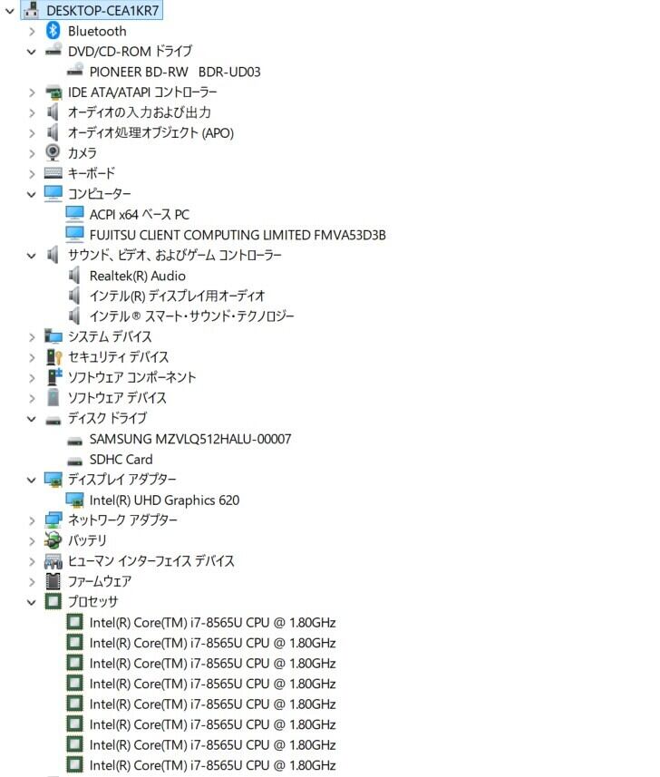Click the PIONEER BD-RW drive icon
This screenshot has width=660, height=777.
pyautogui.click(x=75, y=71)
